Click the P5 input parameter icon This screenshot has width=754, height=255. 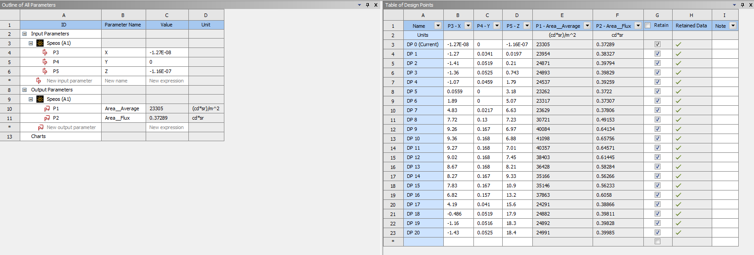click(x=45, y=71)
